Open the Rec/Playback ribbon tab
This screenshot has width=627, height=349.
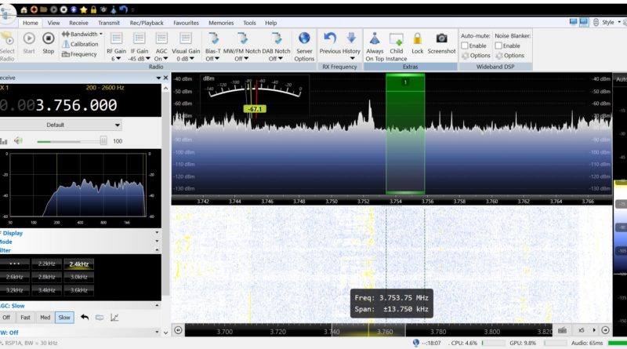tap(147, 23)
